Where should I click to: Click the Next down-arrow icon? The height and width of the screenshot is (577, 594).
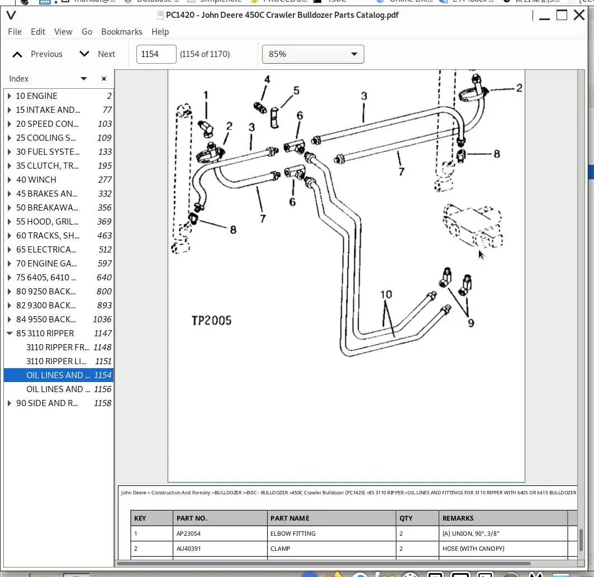[x=84, y=54]
